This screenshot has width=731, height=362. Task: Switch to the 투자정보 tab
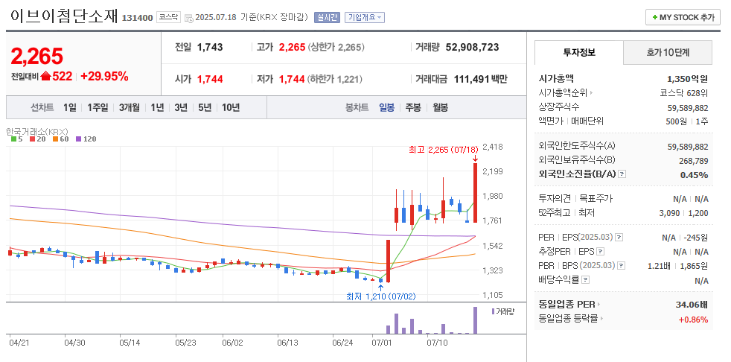[x=579, y=52]
